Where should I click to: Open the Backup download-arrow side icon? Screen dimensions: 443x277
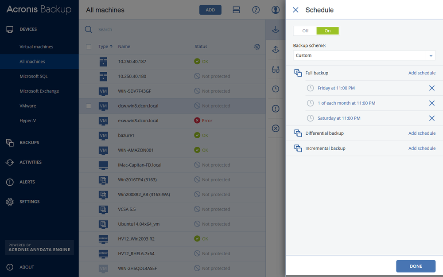276,30
